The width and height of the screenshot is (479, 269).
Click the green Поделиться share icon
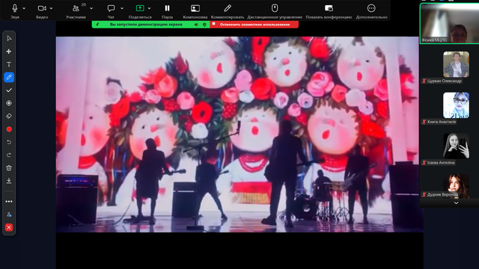[140, 8]
